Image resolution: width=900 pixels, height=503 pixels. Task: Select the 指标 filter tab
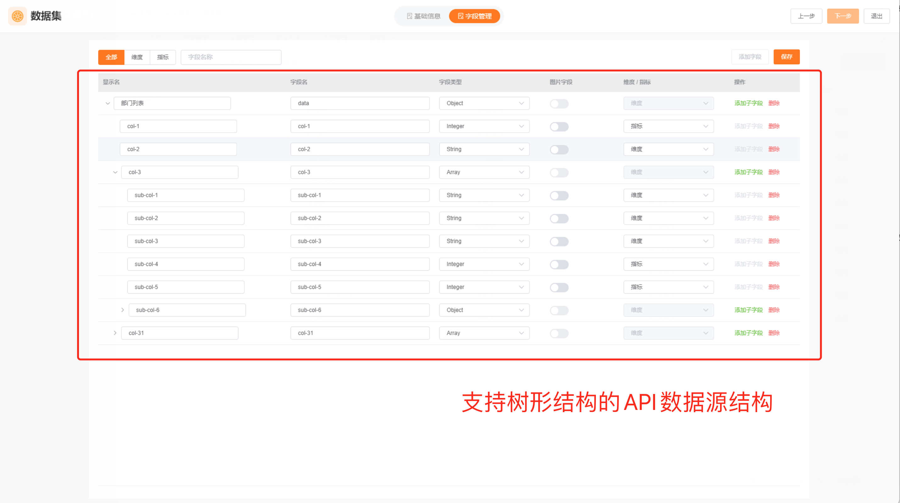(163, 57)
